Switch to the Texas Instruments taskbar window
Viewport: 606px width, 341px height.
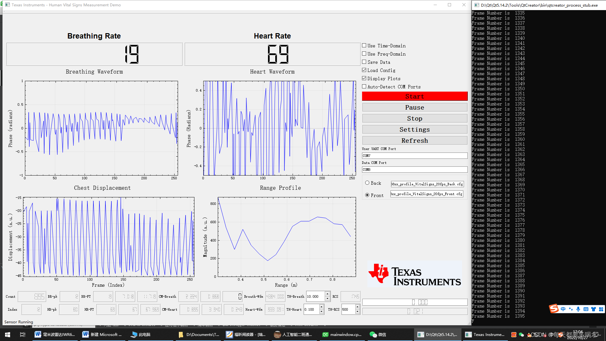click(485, 334)
